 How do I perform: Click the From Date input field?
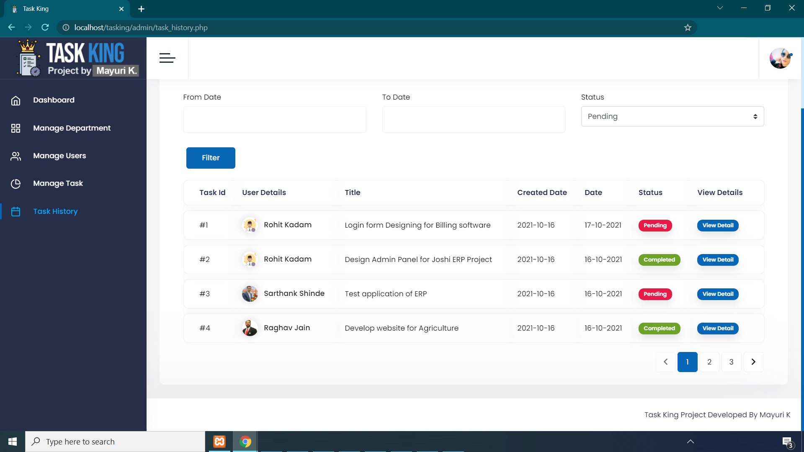tap(275, 119)
